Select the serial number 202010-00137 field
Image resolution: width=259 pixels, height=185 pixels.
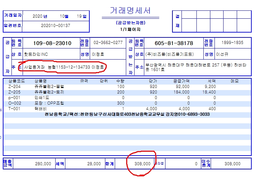pyautogui.click(x=56, y=26)
